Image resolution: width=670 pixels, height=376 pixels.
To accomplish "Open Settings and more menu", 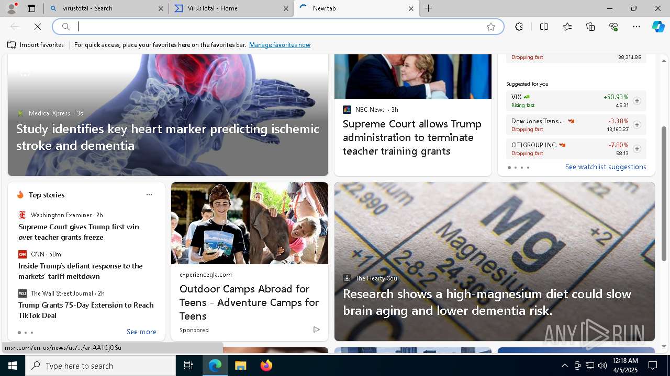I will pos(636,27).
